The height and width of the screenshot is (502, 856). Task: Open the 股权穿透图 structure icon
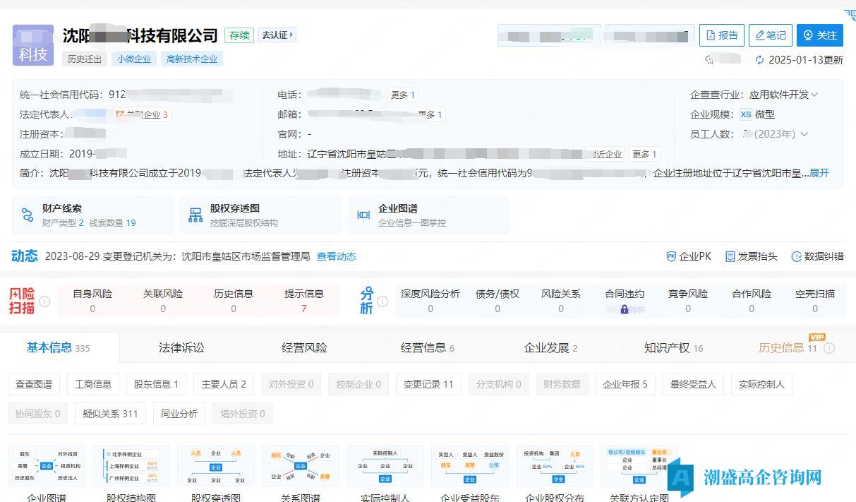click(195, 215)
